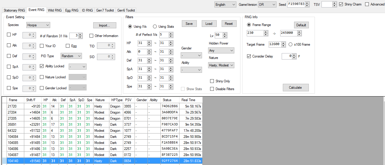Select the Using Stats radio button

155,27
